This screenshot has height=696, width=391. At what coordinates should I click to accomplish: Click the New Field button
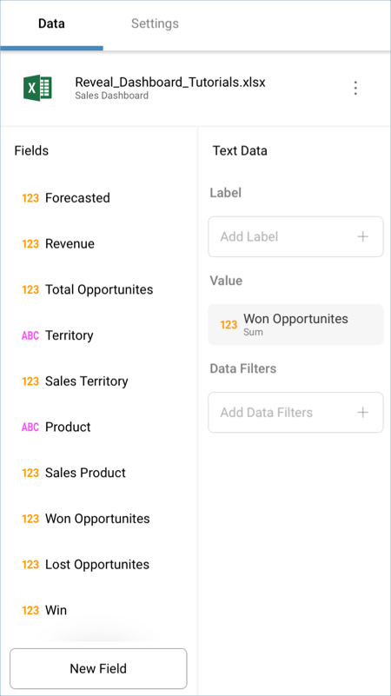point(98,668)
